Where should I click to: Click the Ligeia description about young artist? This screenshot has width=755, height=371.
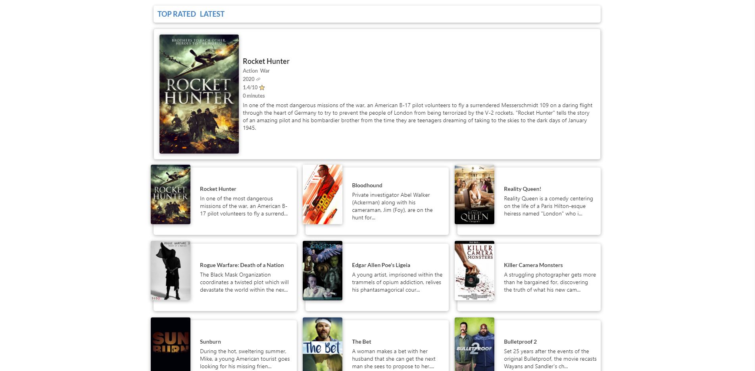pyautogui.click(x=397, y=282)
